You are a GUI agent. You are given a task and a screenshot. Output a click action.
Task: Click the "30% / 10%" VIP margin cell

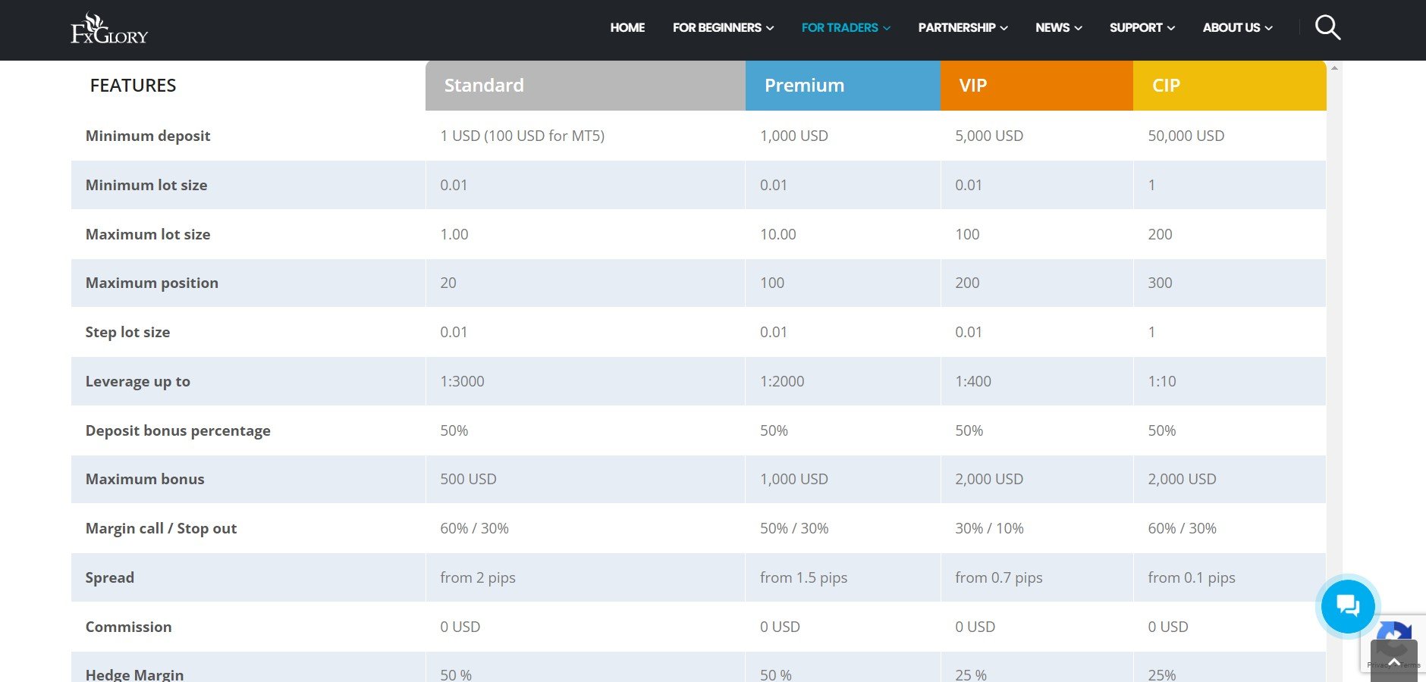[989, 528]
